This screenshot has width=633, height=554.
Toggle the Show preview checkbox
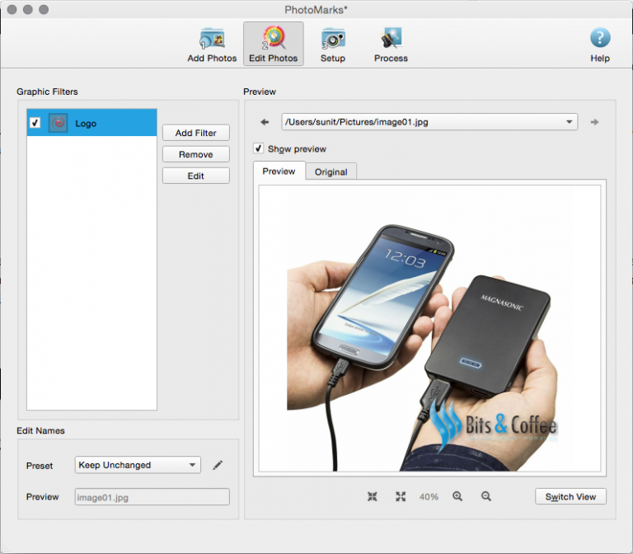(x=259, y=149)
